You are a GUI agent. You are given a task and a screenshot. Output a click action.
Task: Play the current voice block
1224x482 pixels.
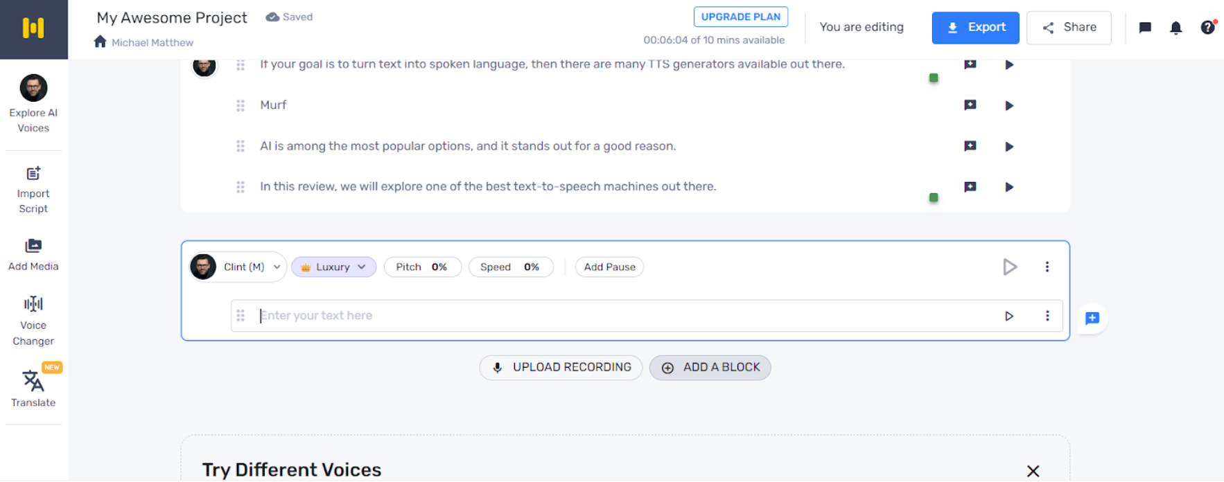1010,267
